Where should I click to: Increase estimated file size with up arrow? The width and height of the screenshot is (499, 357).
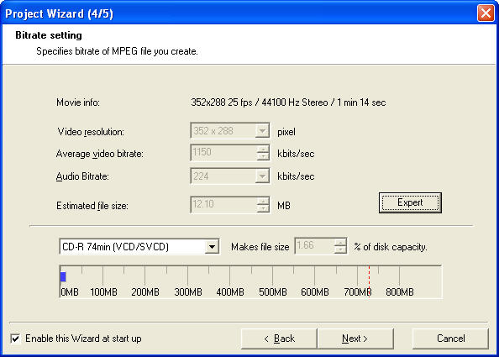tap(263, 201)
